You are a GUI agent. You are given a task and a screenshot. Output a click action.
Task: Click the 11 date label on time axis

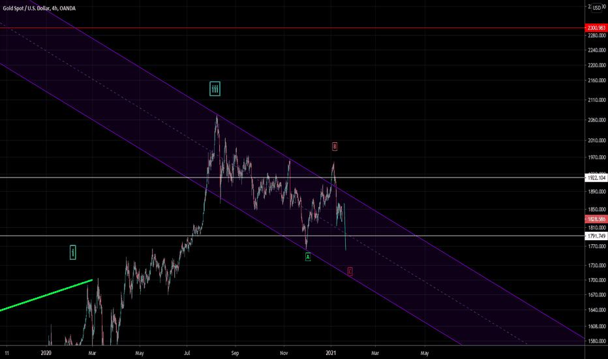point(7,352)
